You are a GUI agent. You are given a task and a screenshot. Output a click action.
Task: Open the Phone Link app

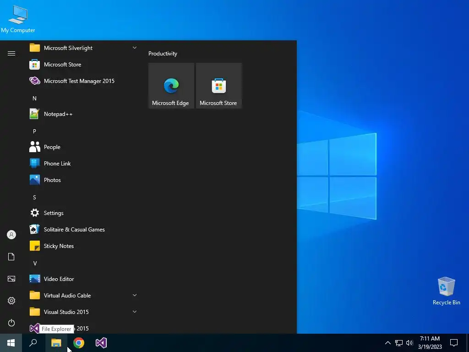(x=83, y=164)
